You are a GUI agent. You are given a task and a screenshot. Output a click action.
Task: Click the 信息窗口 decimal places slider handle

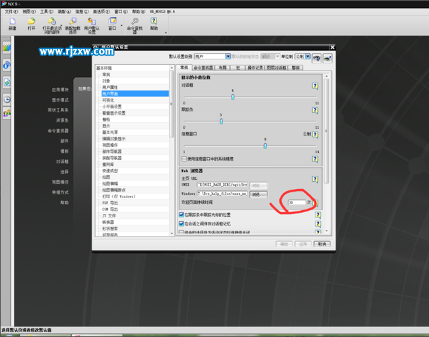pyautogui.click(x=265, y=146)
